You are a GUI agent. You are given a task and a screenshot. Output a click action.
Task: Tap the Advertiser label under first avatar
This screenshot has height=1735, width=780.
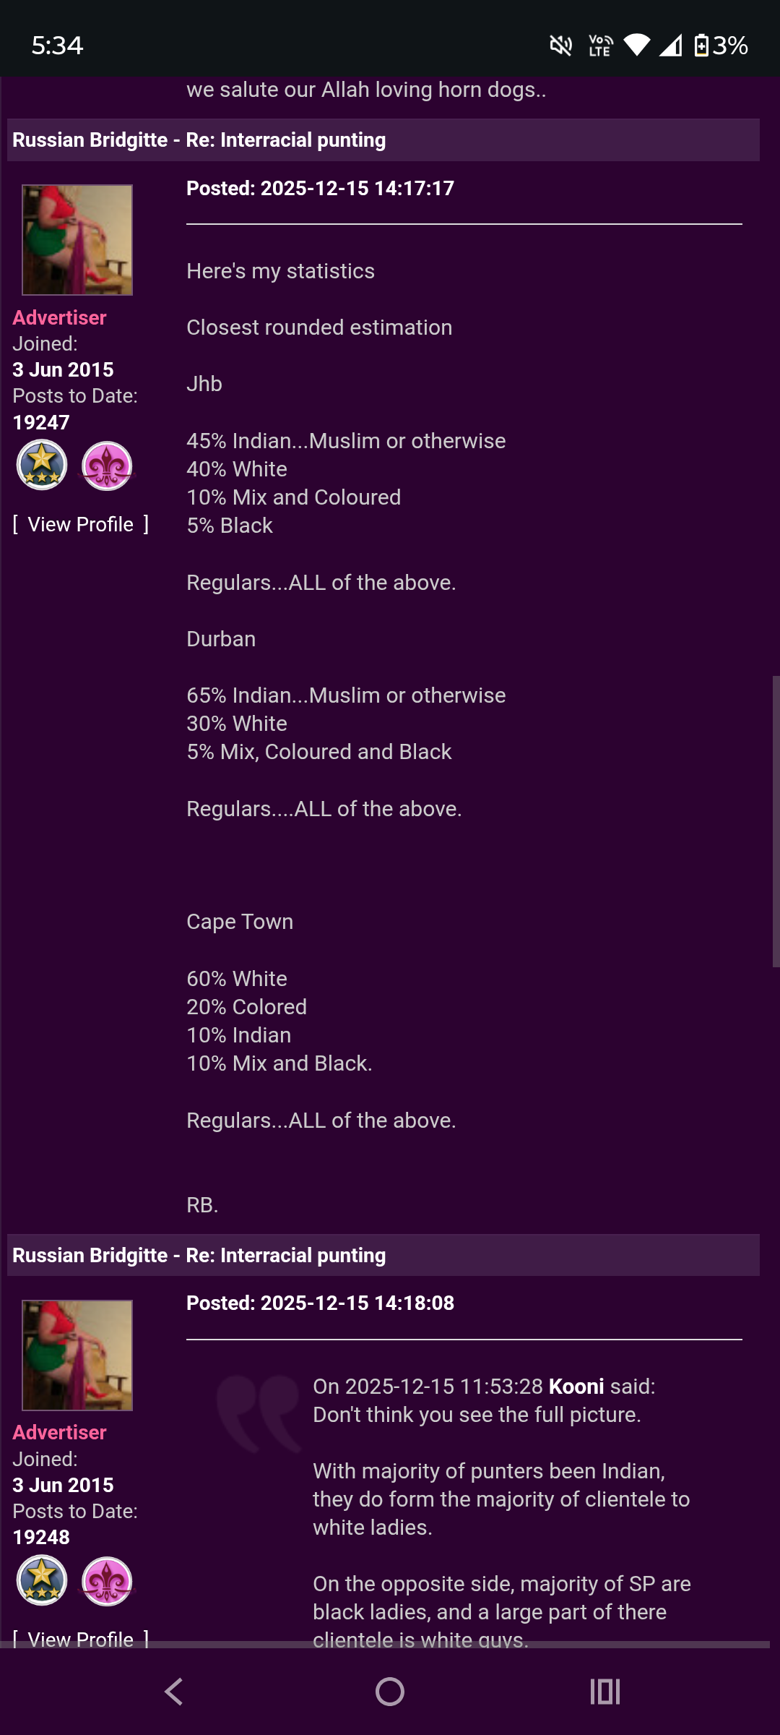pos(59,318)
